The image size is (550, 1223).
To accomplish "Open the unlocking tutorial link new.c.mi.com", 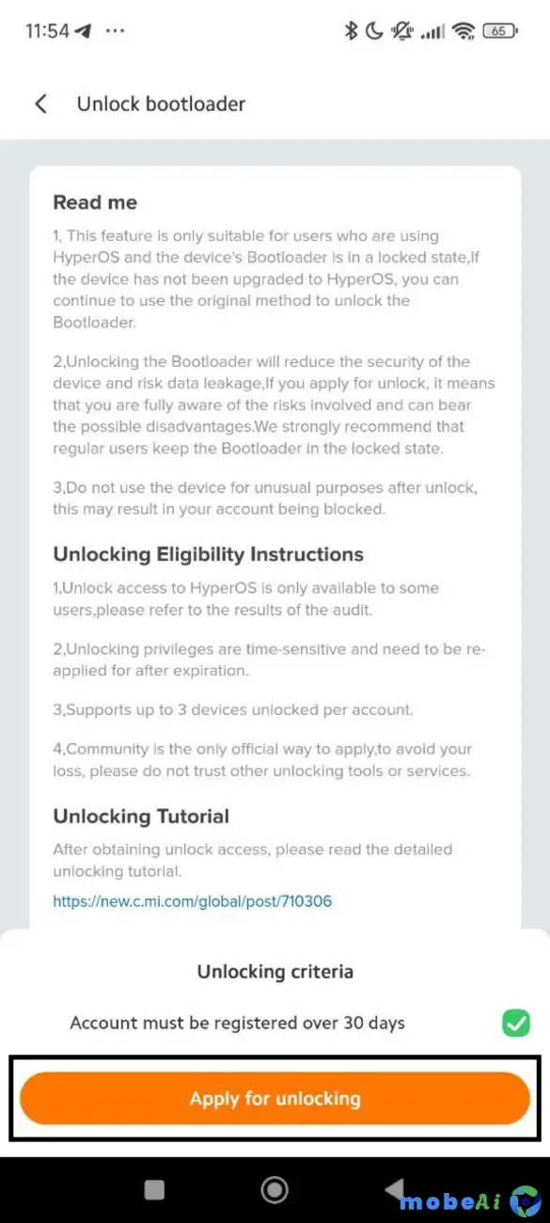I will (192, 900).
